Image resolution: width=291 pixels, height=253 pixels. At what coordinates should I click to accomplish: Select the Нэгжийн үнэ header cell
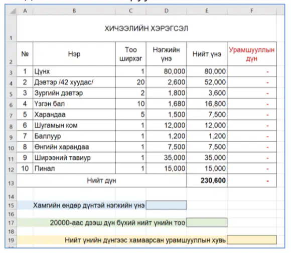point(166,54)
